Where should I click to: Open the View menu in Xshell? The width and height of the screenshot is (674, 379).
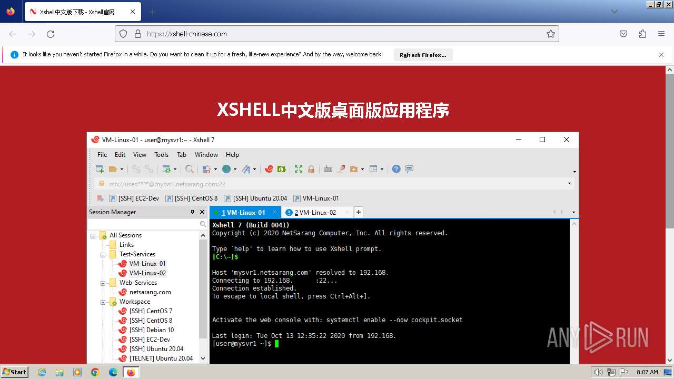140,155
